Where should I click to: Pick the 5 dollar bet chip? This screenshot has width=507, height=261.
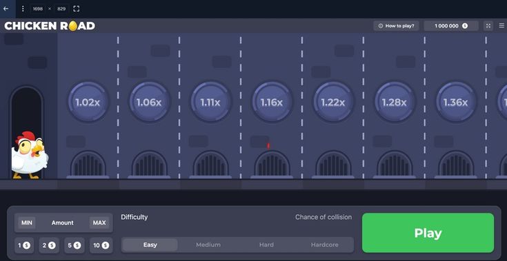click(x=74, y=246)
